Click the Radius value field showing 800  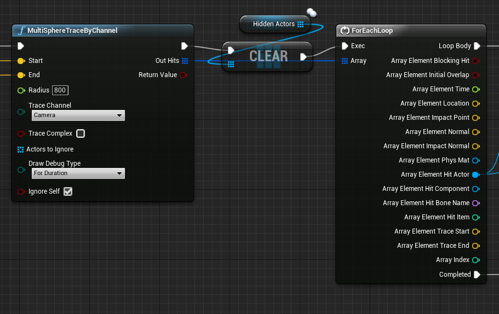point(60,90)
